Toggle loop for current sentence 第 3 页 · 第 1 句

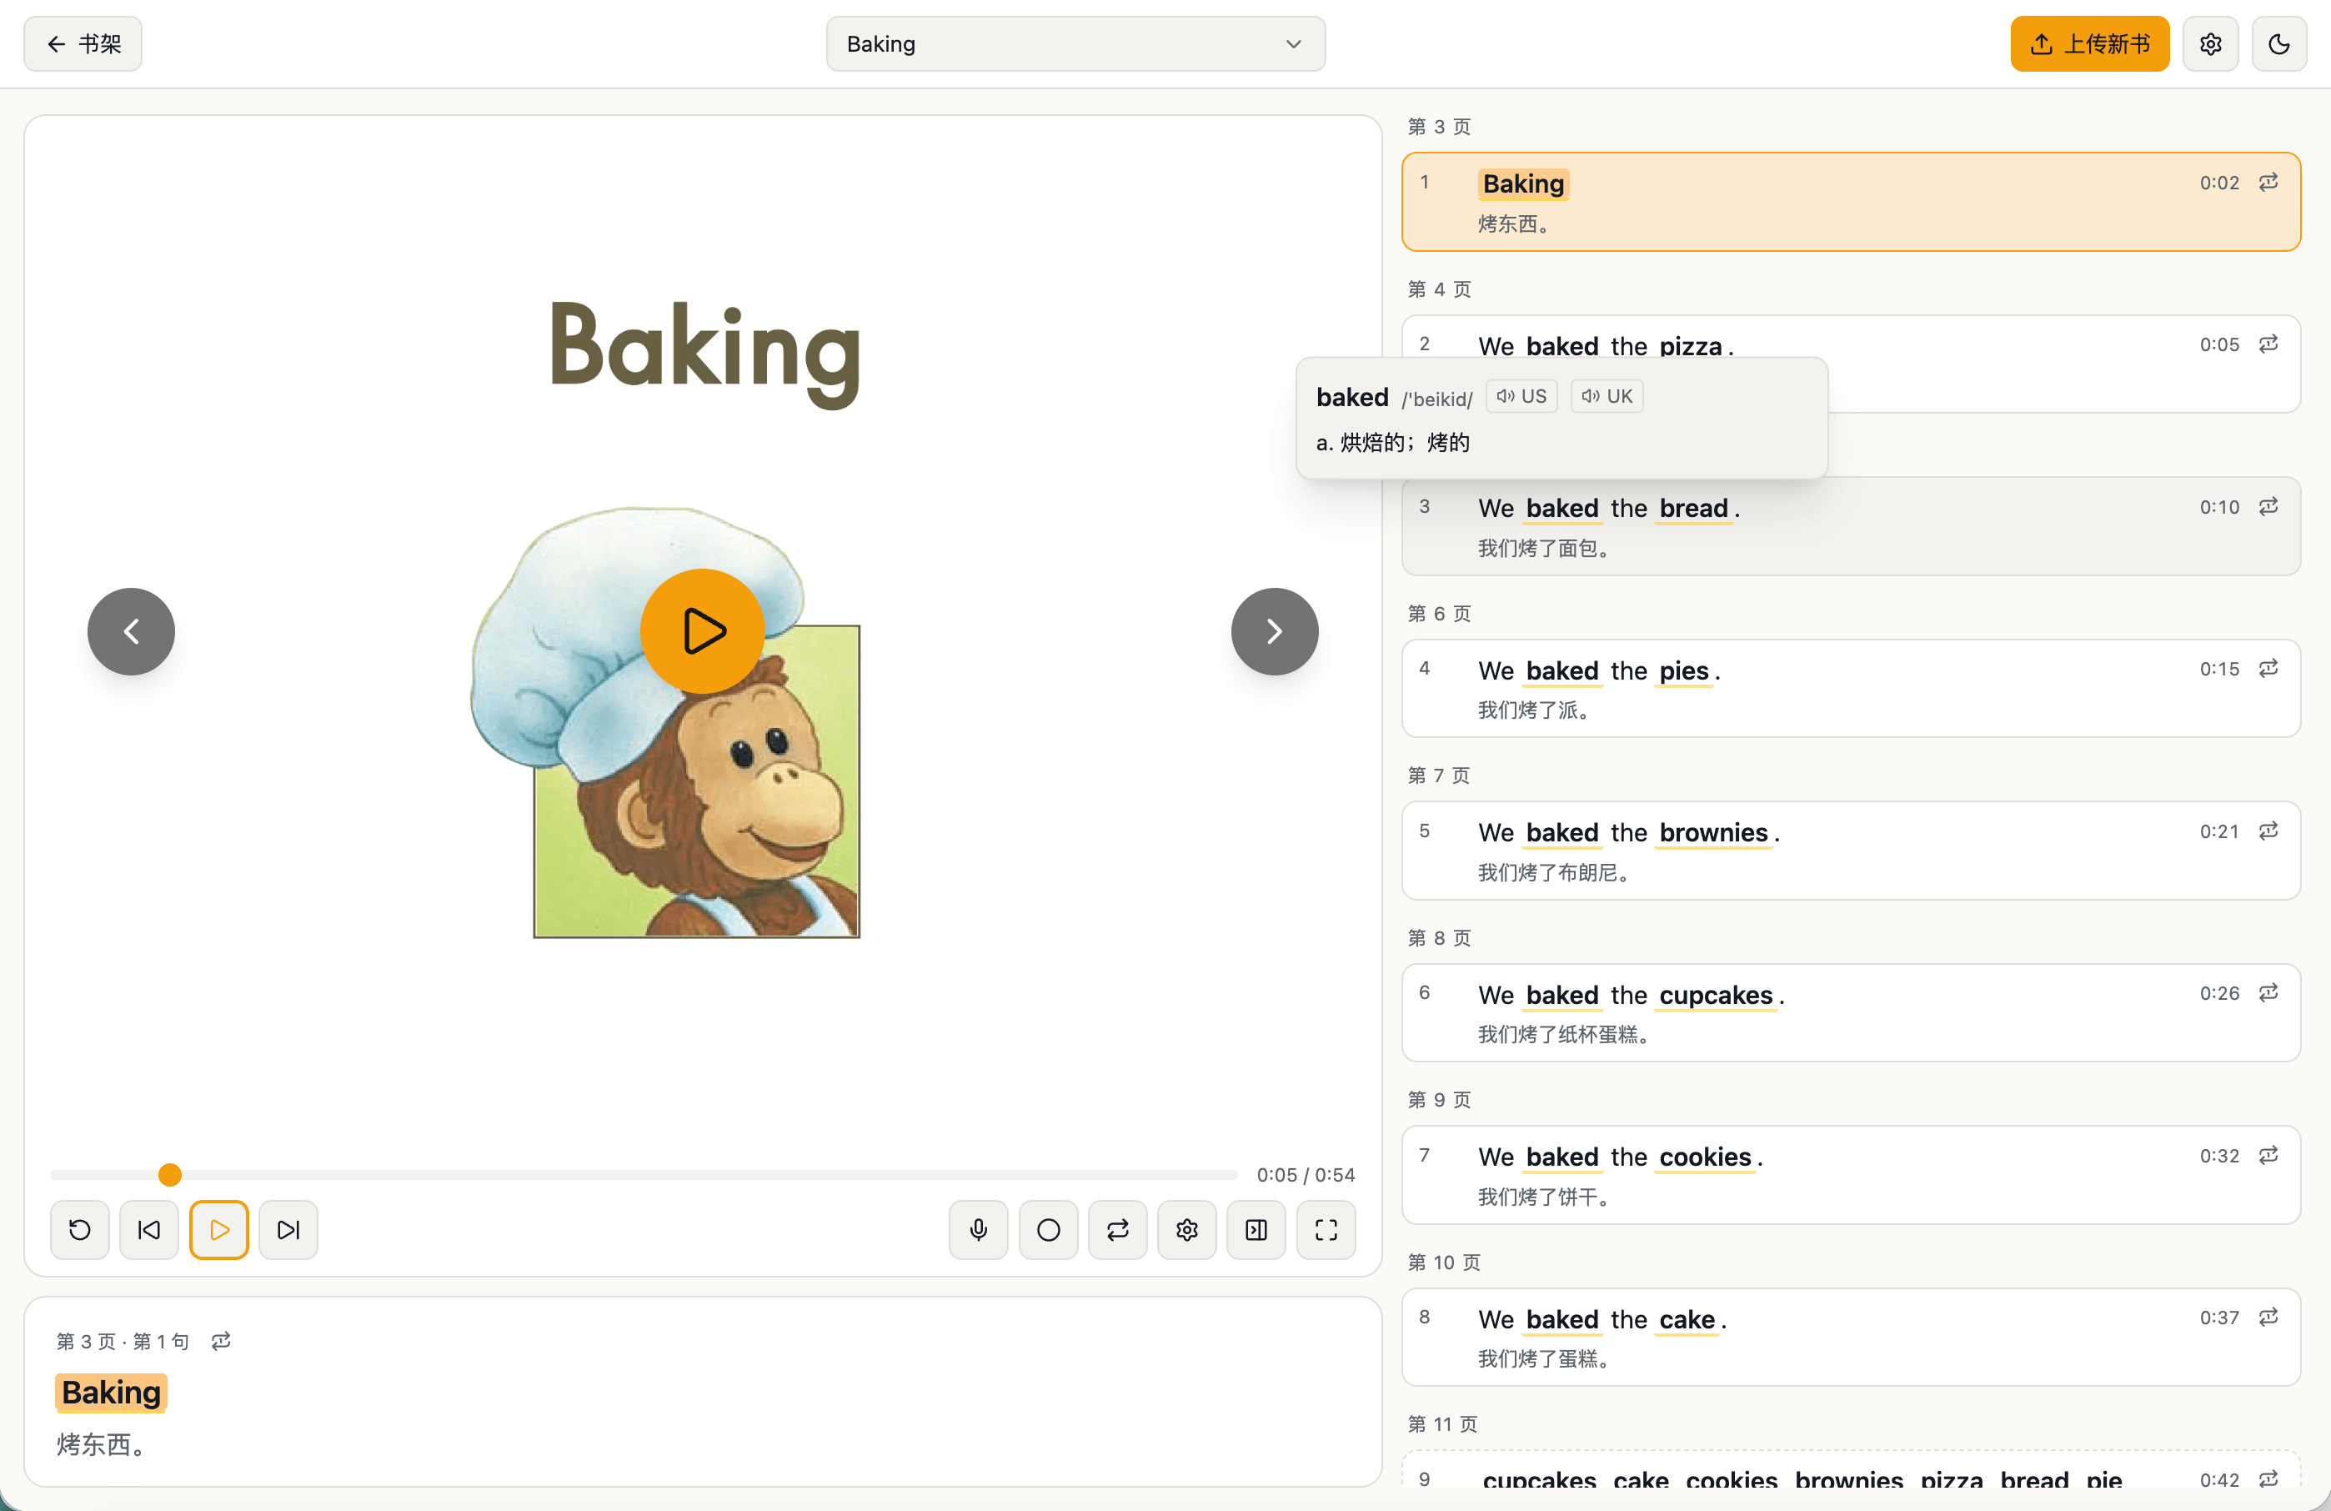222,1341
